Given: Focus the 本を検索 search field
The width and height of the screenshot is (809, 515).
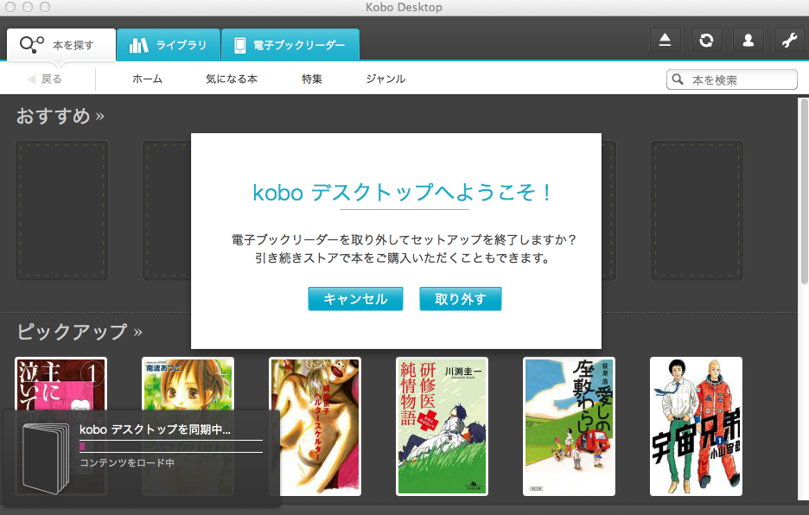Looking at the screenshot, I should (732, 80).
